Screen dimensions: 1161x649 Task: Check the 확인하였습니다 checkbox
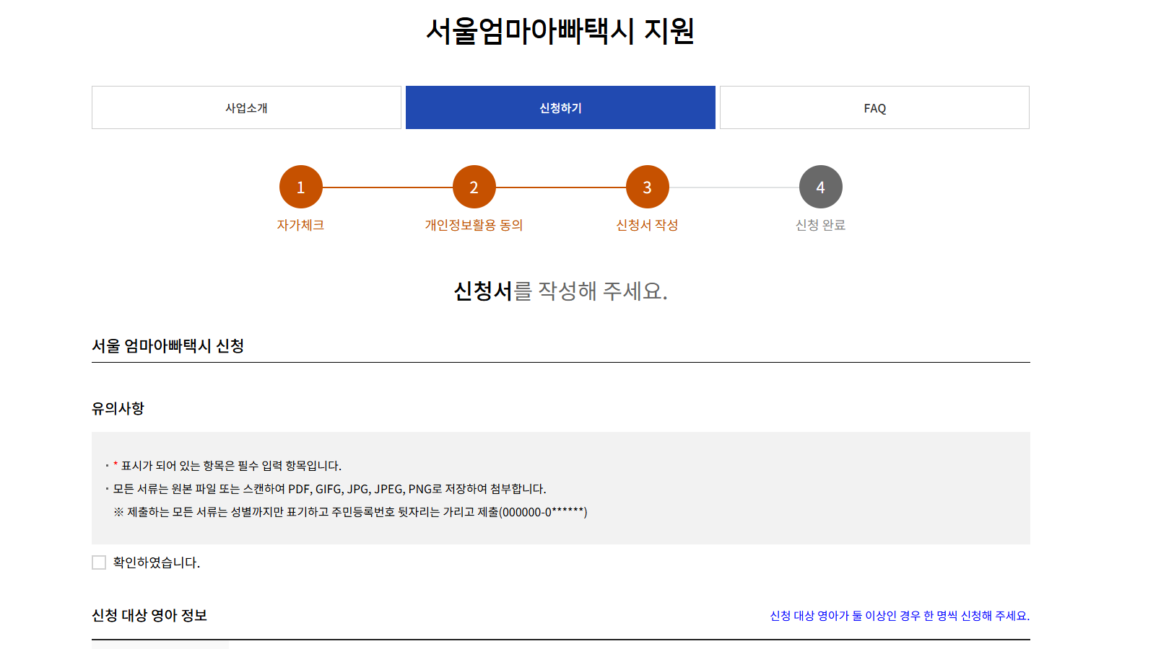99,562
